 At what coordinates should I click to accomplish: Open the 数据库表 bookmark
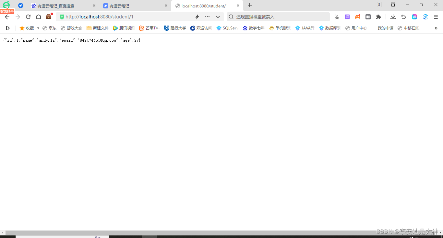click(330, 28)
